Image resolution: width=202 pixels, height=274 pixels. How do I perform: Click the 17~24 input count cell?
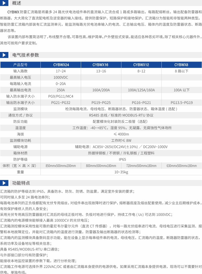pos(61,71)
